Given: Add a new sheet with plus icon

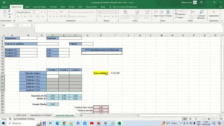Looking at the screenshot, I should [81, 115].
